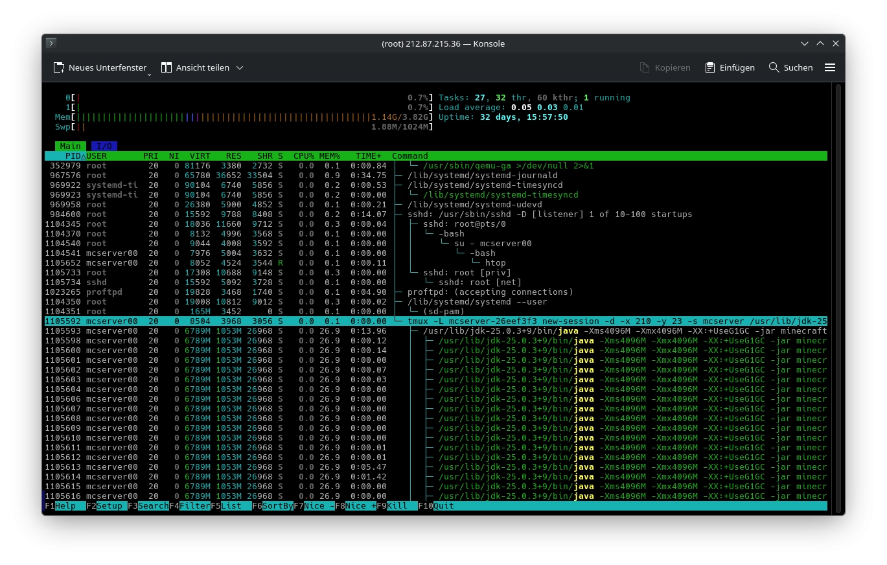Select the systemd-udevd process row
Screen dimensions: 887x565
coord(436,205)
